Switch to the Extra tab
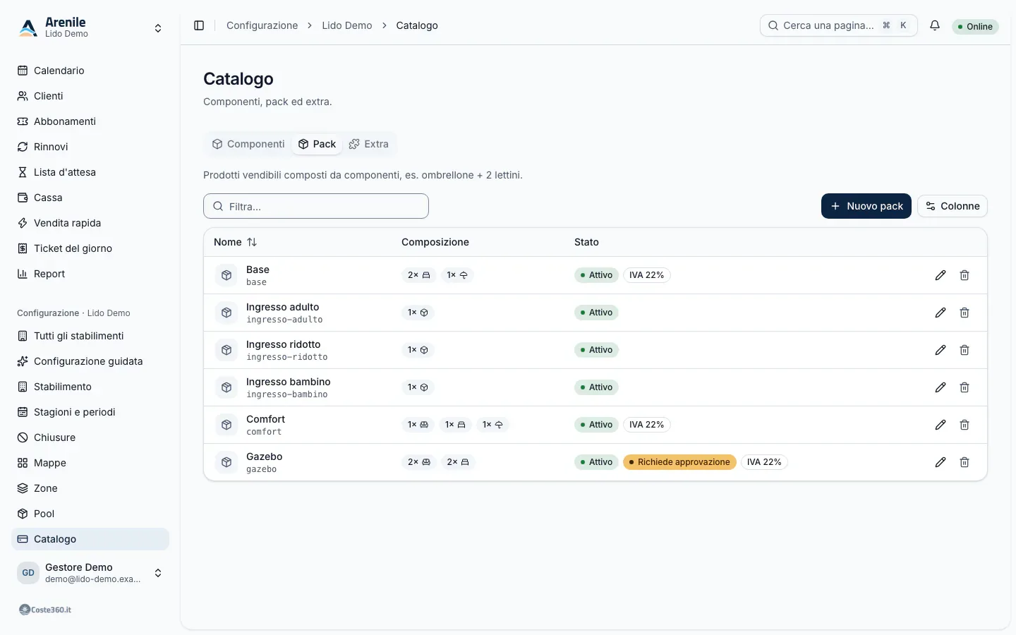The height and width of the screenshot is (635, 1016). coord(369,144)
